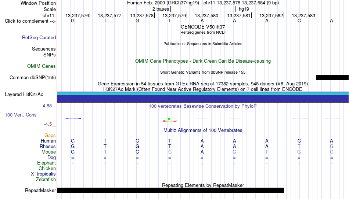Click 'Multiz Alignments of 100 Vertebrates' title
The width and height of the screenshot is (349, 199).
203,130
